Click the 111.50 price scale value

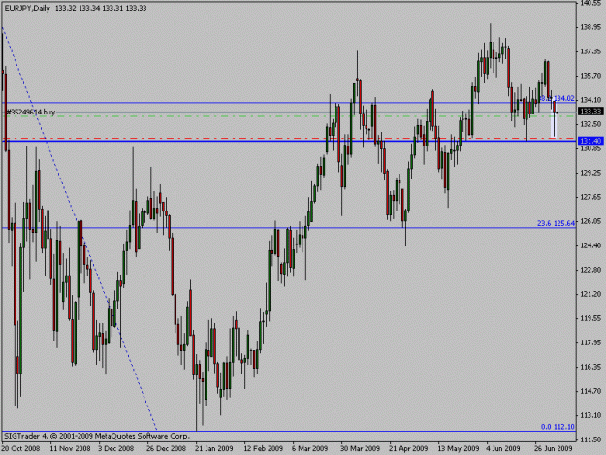point(590,439)
